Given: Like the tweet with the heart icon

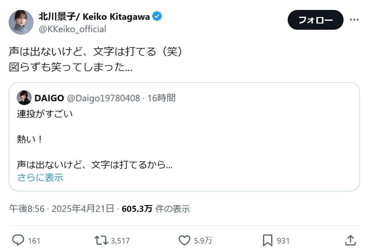Looking at the screenshot, I should click(x=185, y=240).
